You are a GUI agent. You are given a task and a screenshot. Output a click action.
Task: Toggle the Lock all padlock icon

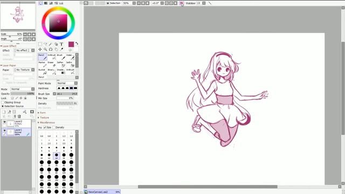(x=25, y=98)
